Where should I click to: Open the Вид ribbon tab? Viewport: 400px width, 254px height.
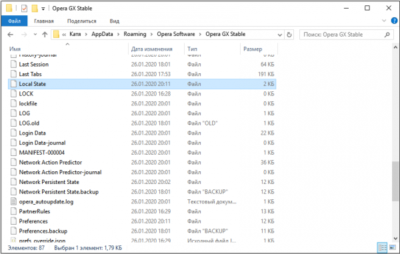[x=114, y=21]
